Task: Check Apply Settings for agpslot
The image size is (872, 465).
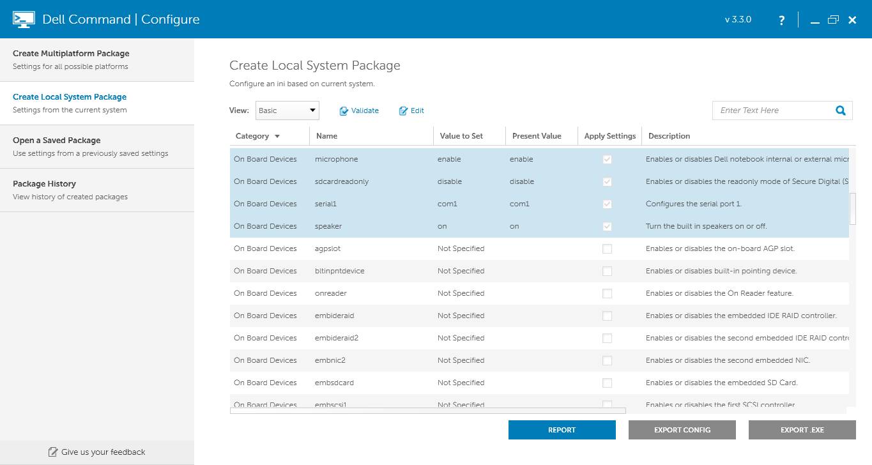Action: coord(607,249)
